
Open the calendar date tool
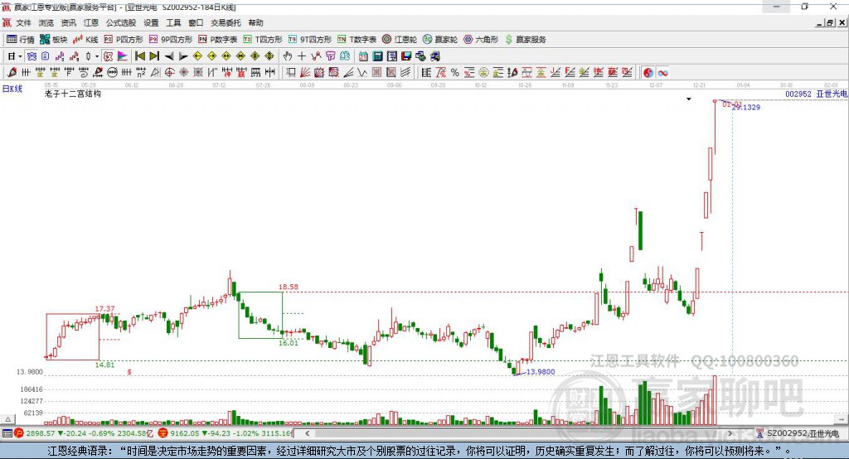point(363,56)
